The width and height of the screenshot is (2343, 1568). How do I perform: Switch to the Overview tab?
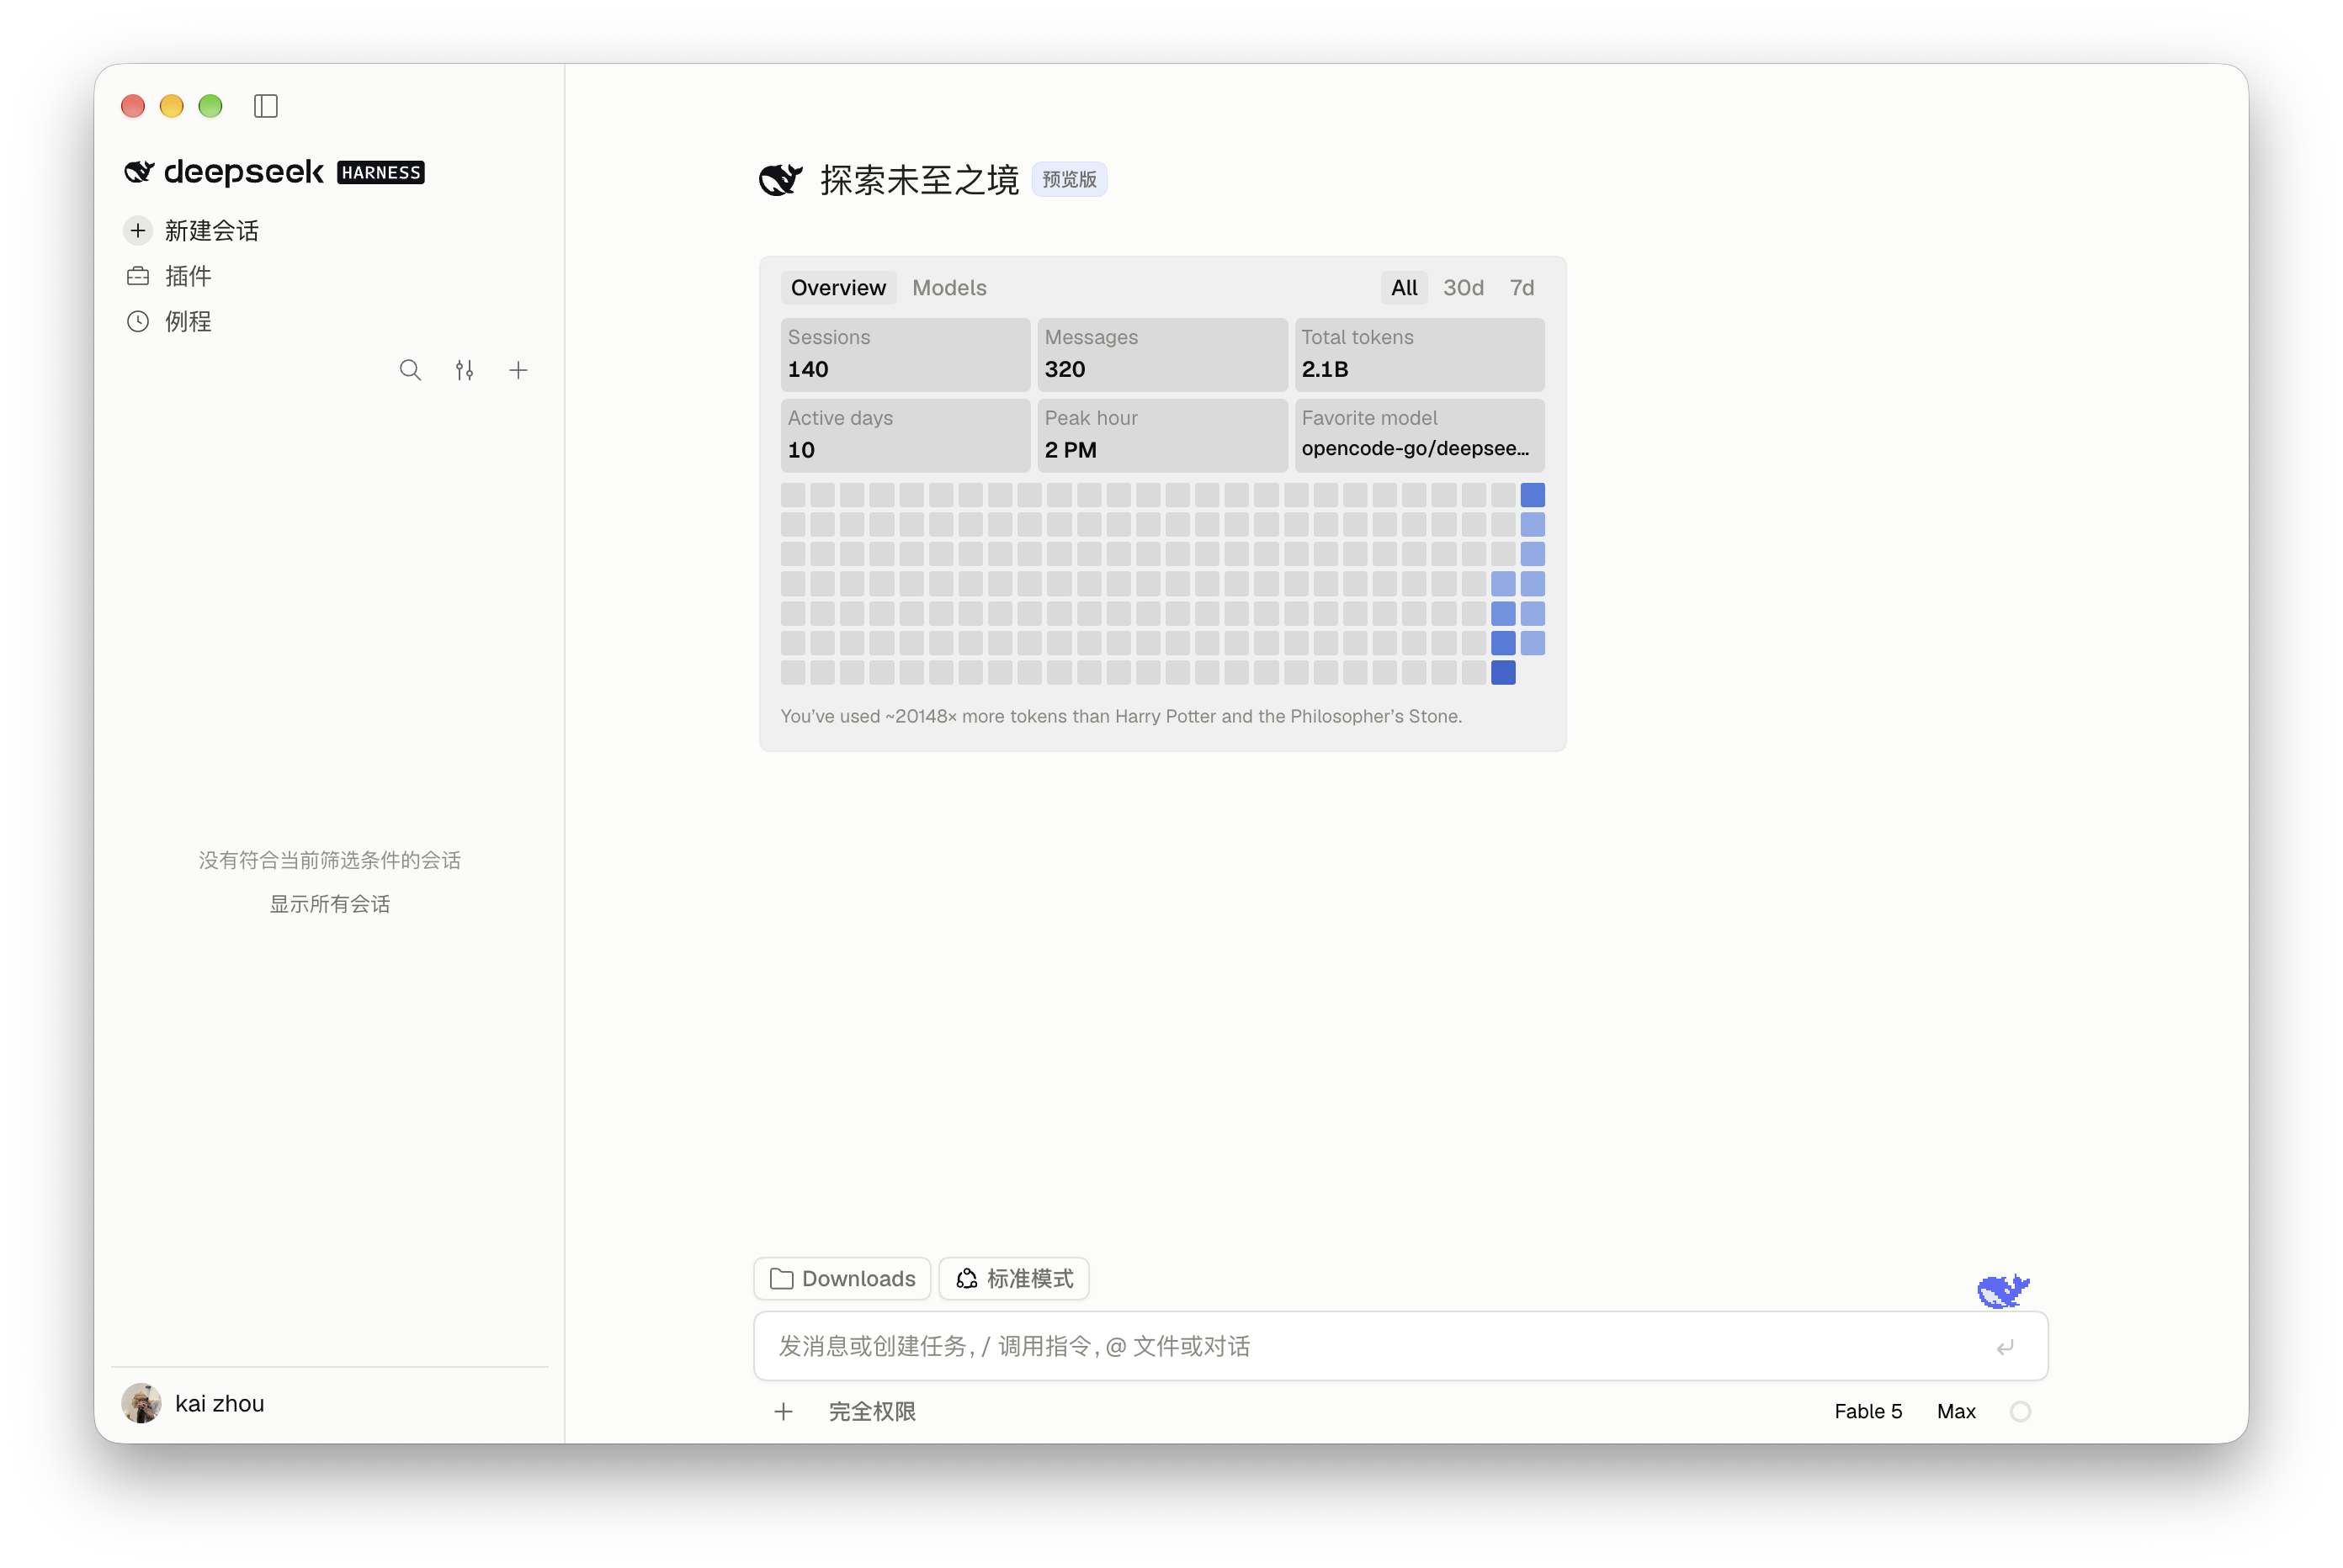point(837,288)
